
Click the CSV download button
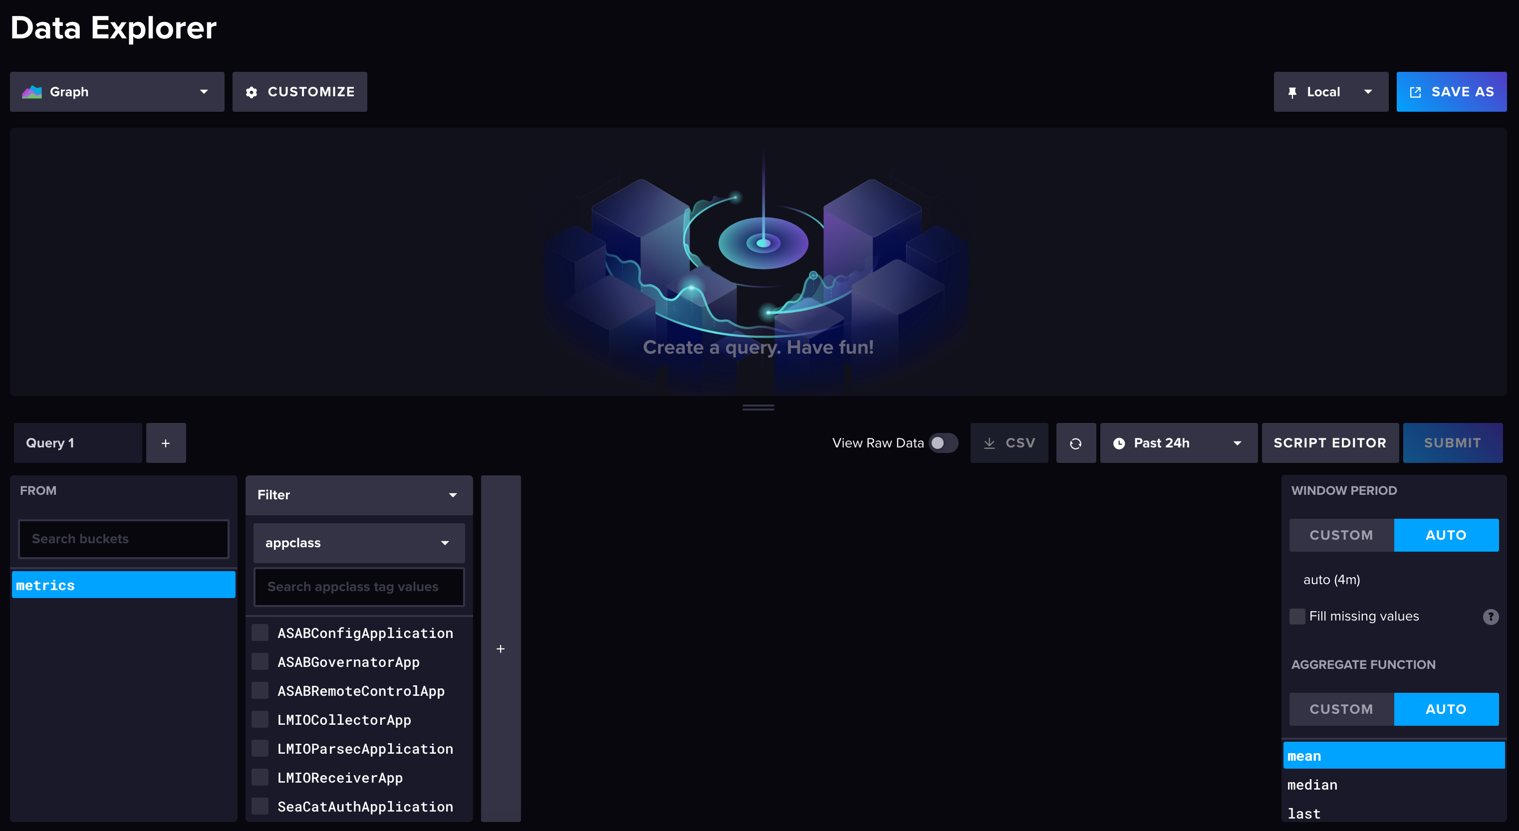[x=1009, y=443]
